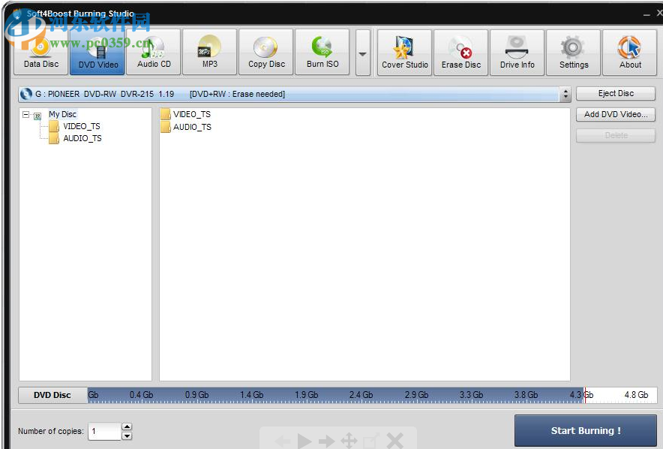Click the disc capacity usage bar
The width and height of the screenshot is (663, 449).
372,395
